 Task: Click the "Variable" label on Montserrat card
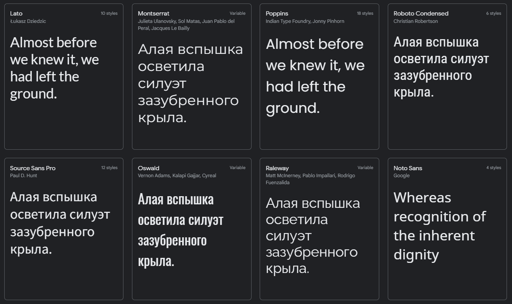pos(237,14)
